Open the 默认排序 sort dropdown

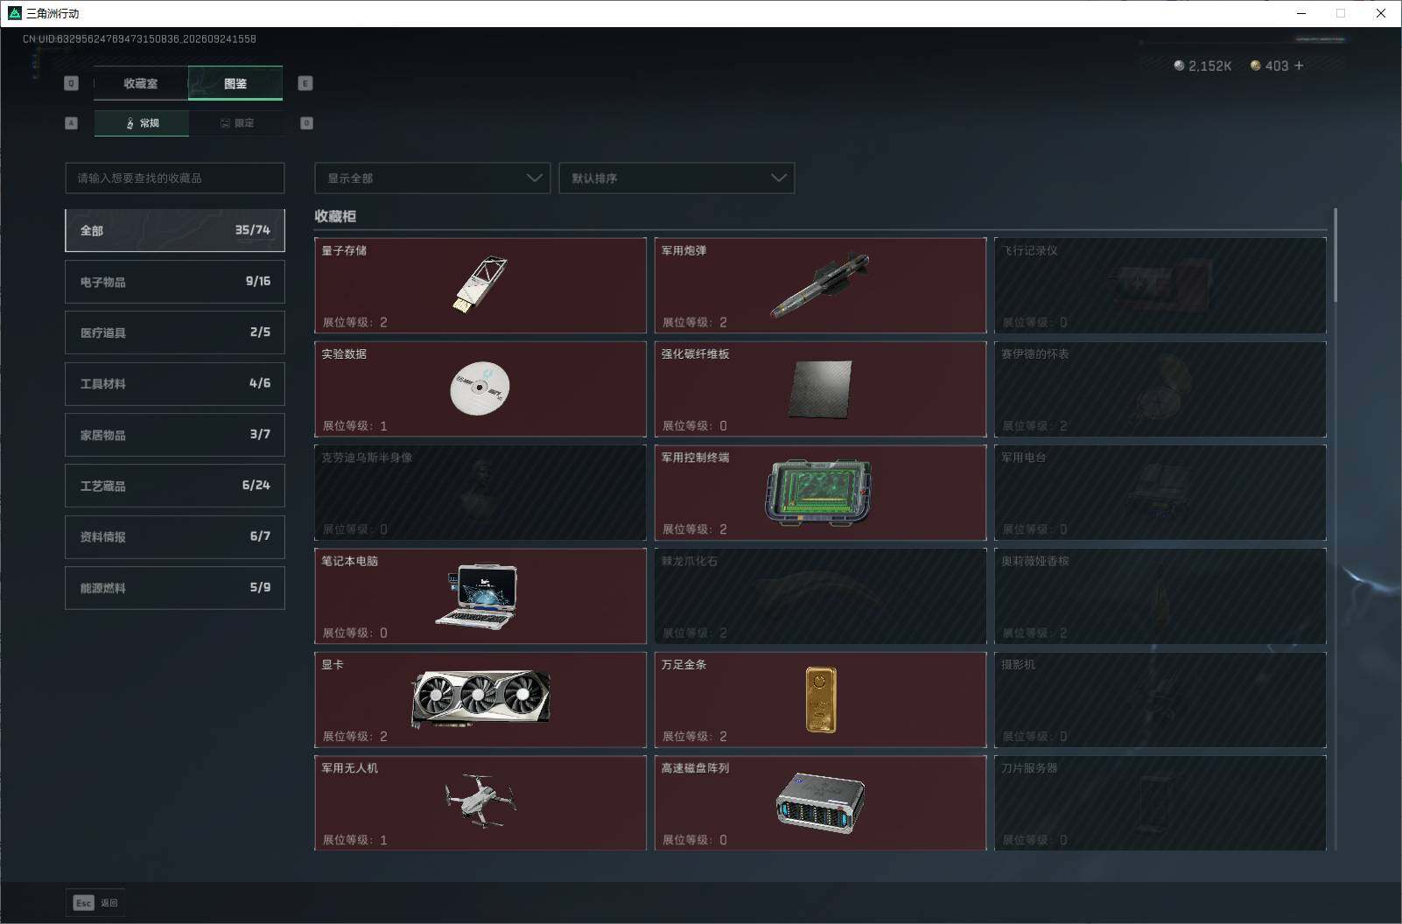click(676, 178)
